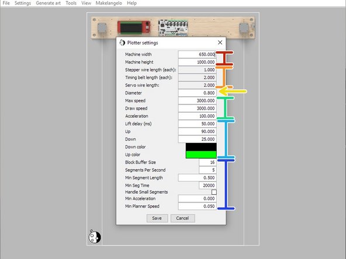The width and height of the screenshot is (346, 259).
Task: Edit the Min Acceleration field
Action: point(197,199)
